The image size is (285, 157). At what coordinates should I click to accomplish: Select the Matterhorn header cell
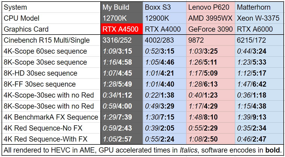(x=259, y=7)
